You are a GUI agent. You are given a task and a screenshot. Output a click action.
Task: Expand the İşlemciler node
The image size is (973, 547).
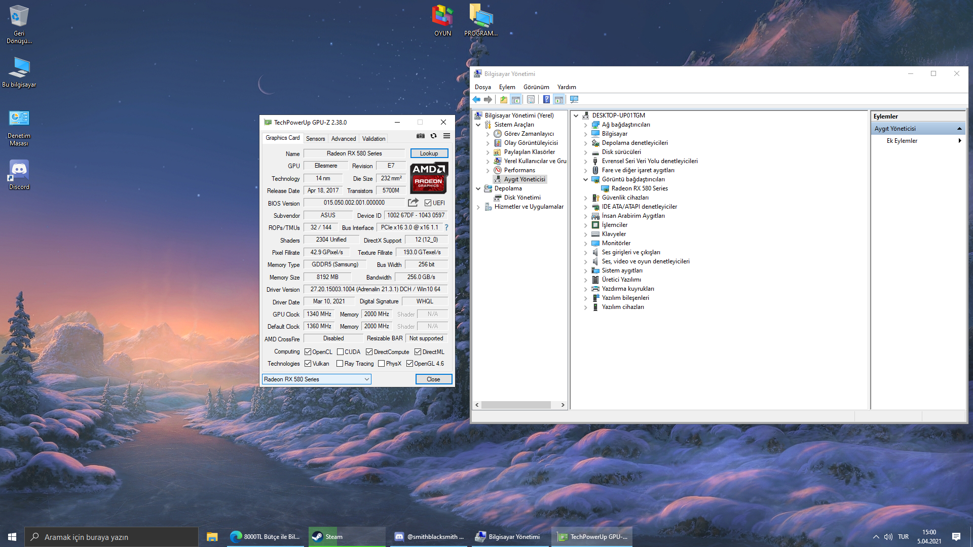[585, 225]
